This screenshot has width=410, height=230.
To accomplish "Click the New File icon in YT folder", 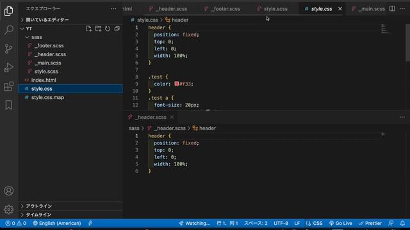I will coord(89,29).
